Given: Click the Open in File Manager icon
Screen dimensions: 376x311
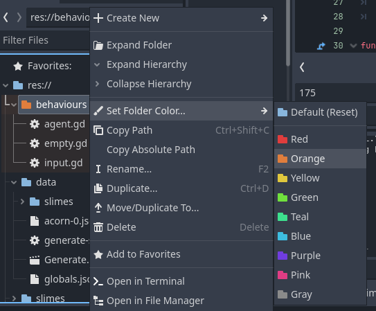Looking at the screenshot, I should 98,301.
